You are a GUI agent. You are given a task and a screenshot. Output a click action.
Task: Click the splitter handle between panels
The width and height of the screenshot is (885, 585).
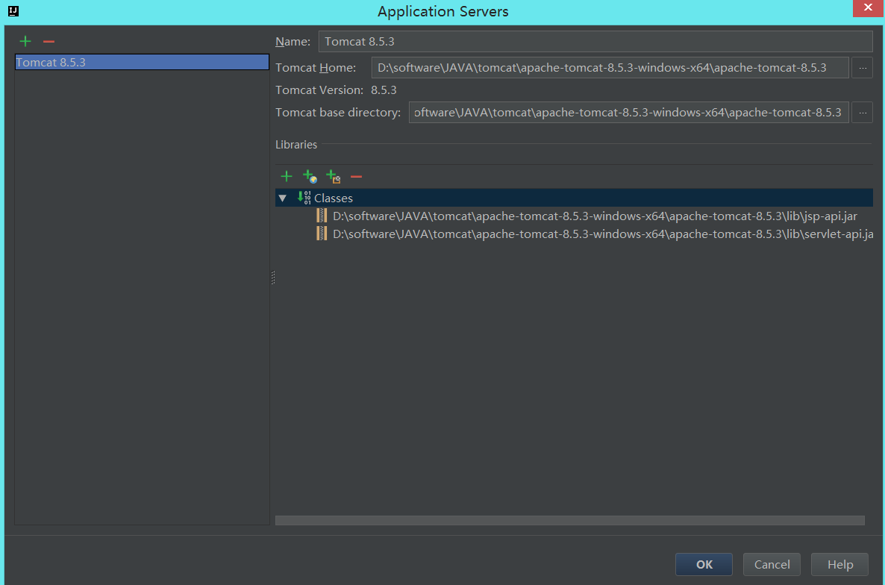click(272, 278)
